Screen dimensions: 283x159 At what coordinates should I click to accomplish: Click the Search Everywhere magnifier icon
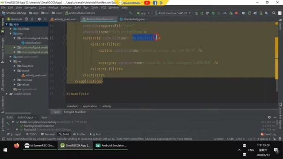pos(274,13)
